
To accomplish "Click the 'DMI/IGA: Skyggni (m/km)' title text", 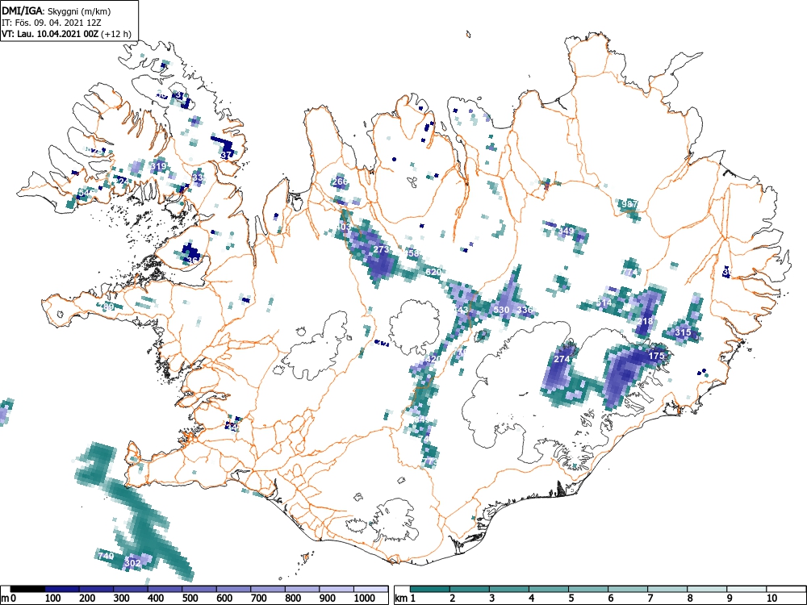I will tap(56, 11).
